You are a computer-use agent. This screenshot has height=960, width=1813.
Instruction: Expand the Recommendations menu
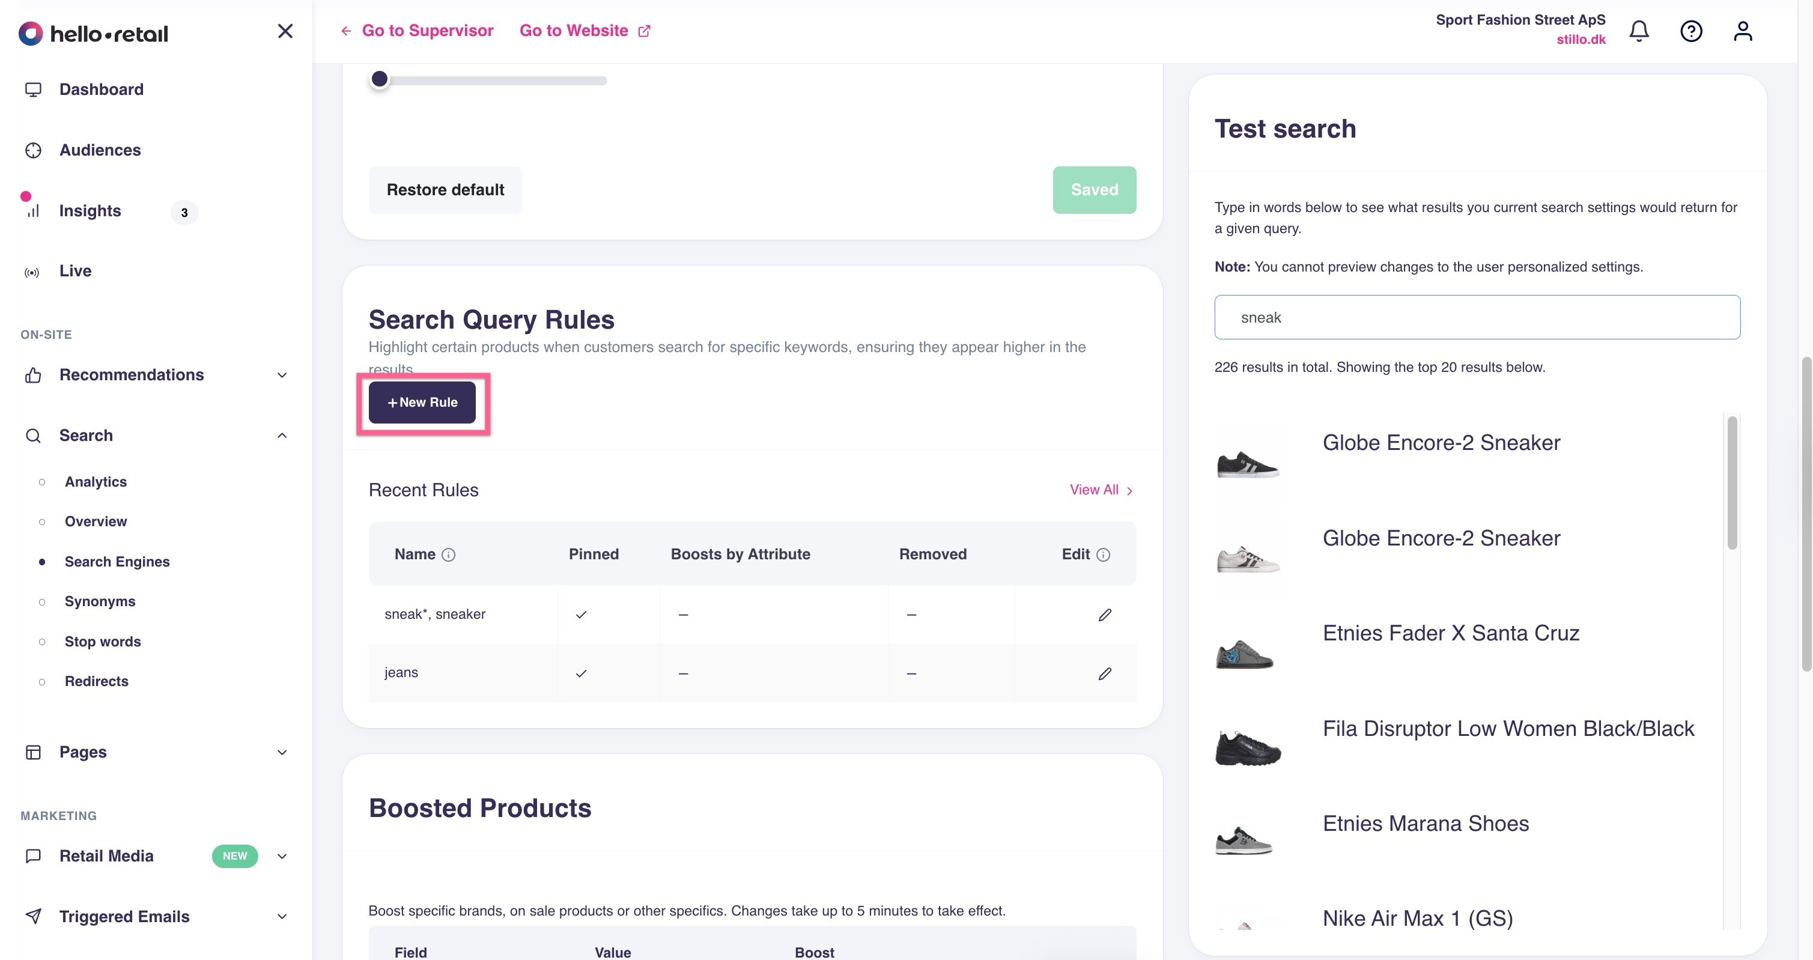coord(132,374)
